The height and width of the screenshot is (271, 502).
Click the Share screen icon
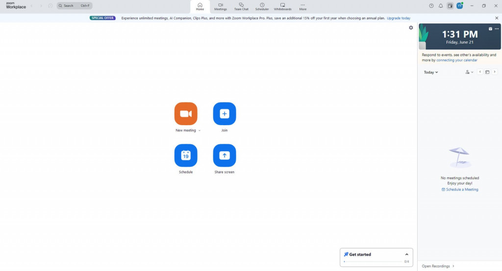(224, 156)
